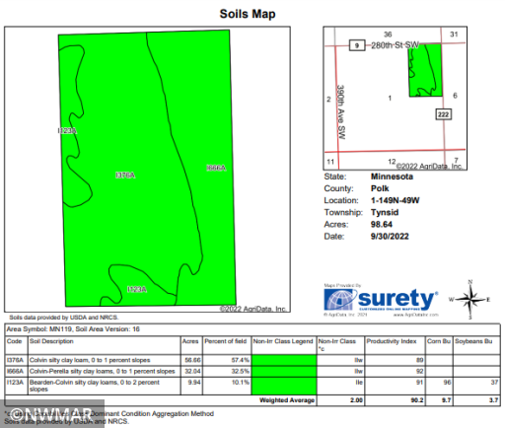Viewport: 505px width, 428px height.
Task: Click the weighted average 90.2 value
Action: pyautogui.click(x=417, y=400)
